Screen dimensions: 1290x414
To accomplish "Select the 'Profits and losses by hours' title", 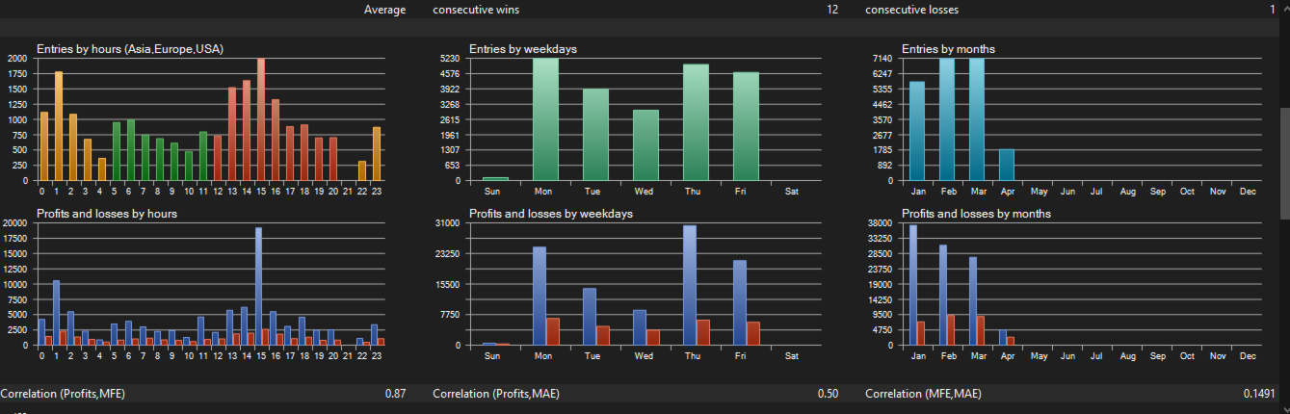I will [106, 214].
